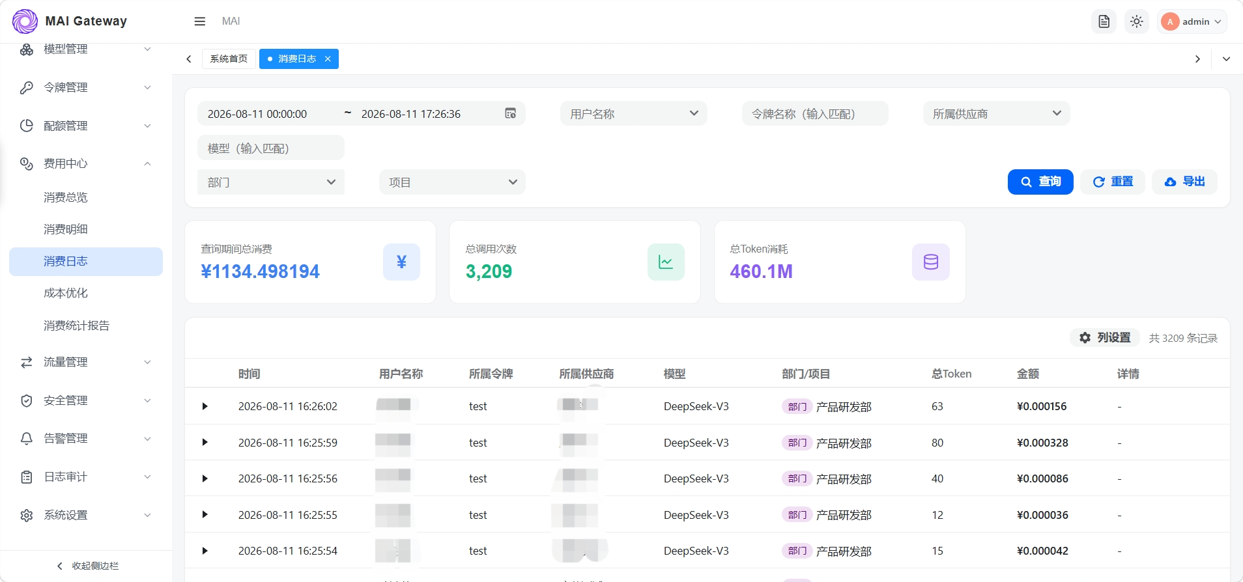The height and width of the screenshot is (582, 1243).
Task: Toggle the hamburger menu icon
Action: (x=200, y=21)
